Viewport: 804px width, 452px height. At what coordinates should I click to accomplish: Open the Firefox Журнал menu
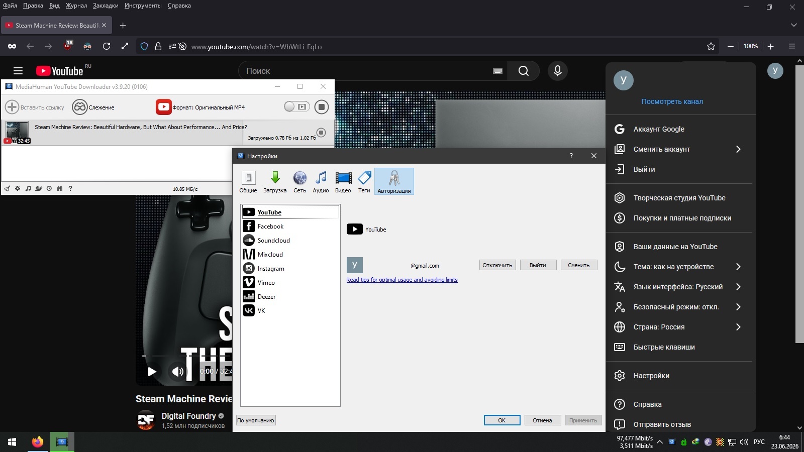pos(76,6)
